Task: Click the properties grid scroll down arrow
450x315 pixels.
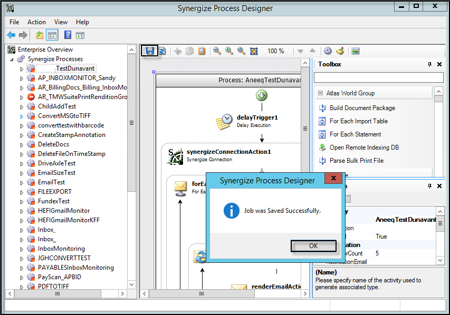Action: pos(440,261)
